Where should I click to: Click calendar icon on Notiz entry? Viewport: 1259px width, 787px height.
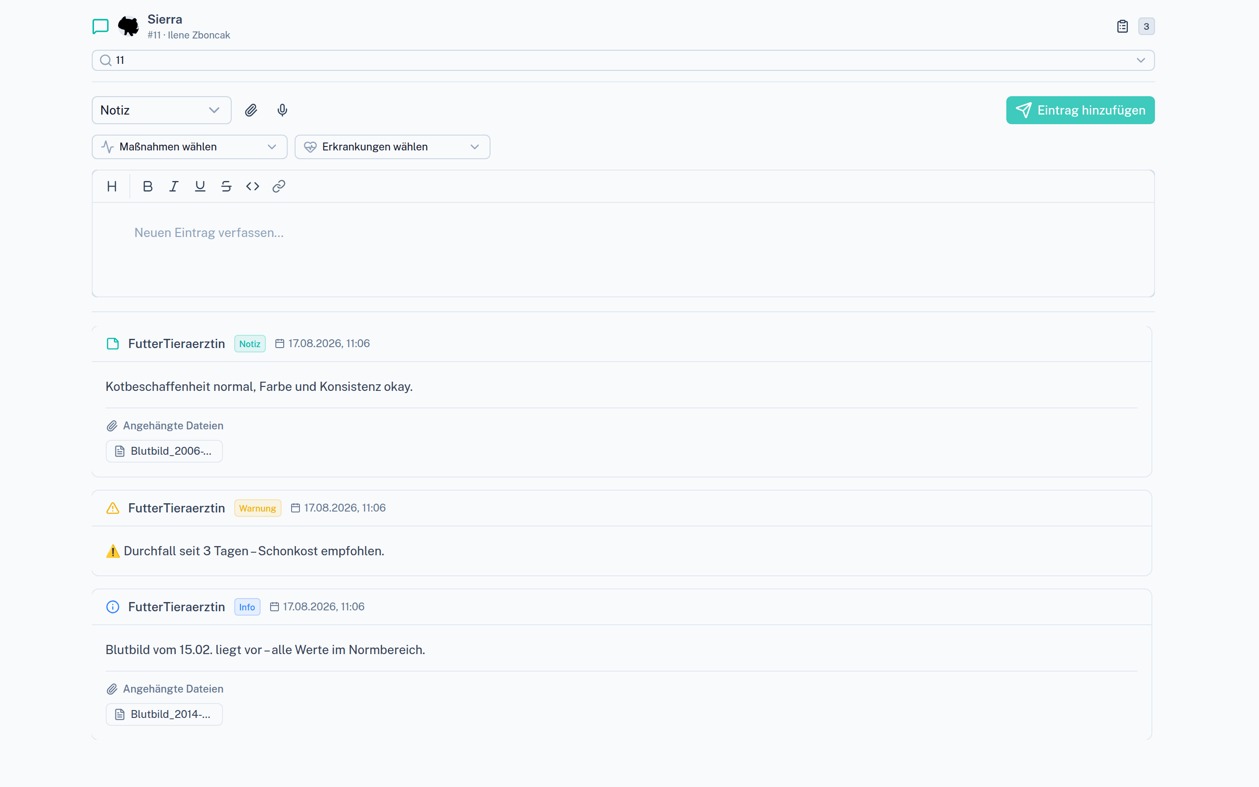tap(279, 344)
